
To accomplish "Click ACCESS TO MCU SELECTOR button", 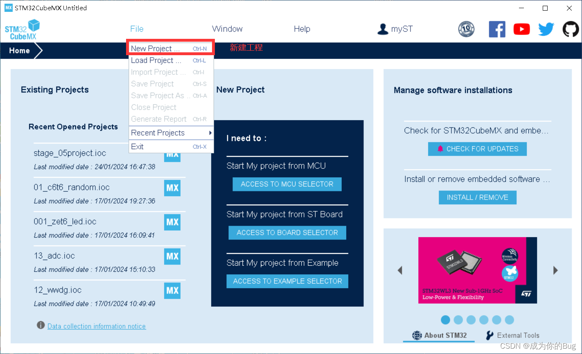I will pyautogui.click(x=287, y=184).
